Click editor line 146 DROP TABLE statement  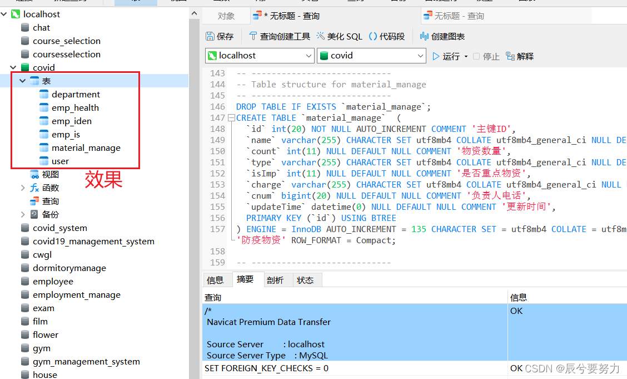coord(333,107)
